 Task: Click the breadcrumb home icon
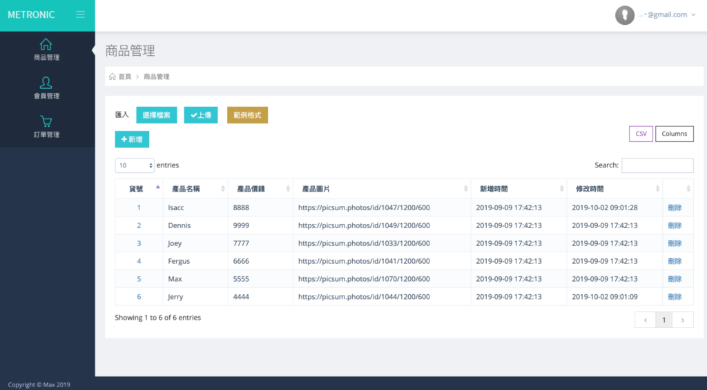pyautogui.click(x=113, y=76)
